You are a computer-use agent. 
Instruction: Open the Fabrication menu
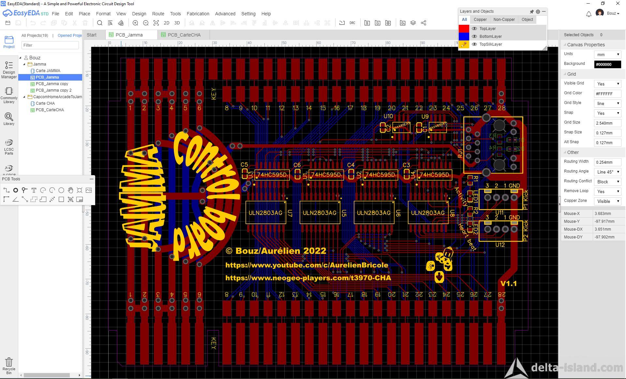point(198,14)
